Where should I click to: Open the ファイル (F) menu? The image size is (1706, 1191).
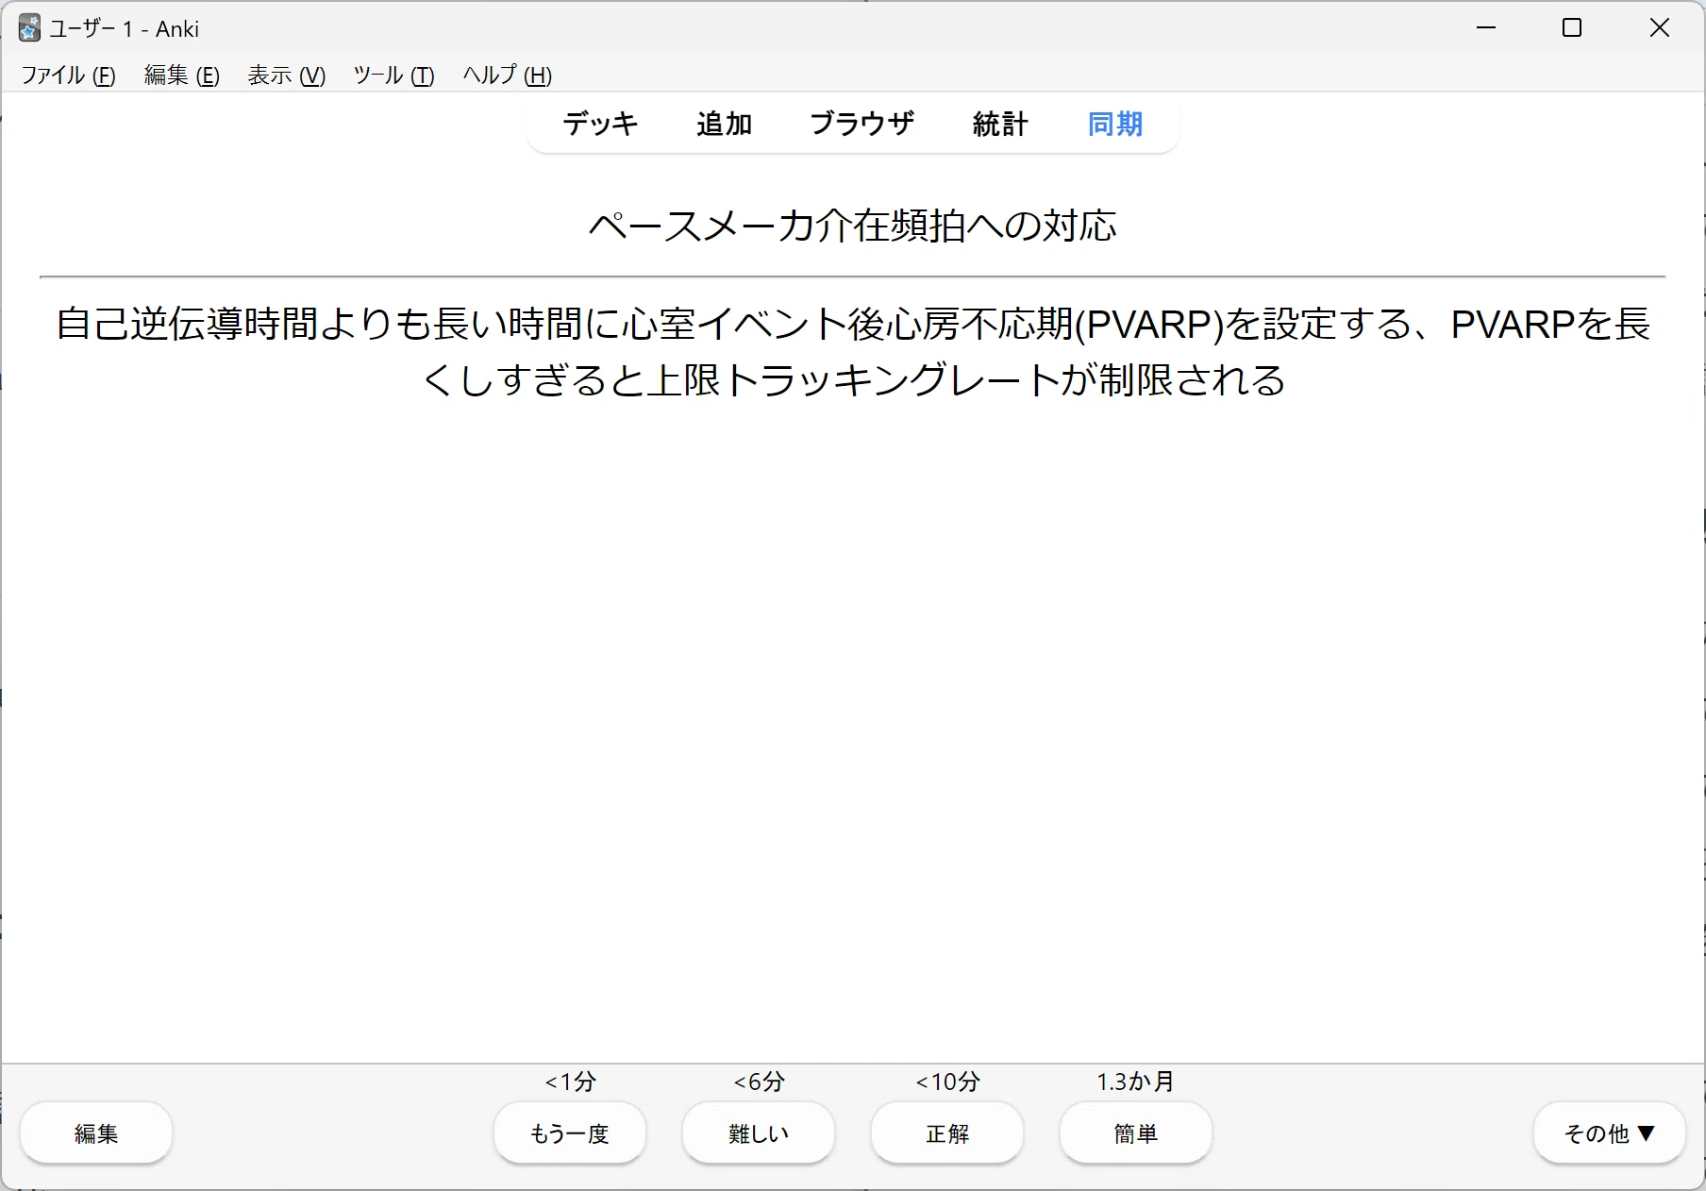[68, 75]
